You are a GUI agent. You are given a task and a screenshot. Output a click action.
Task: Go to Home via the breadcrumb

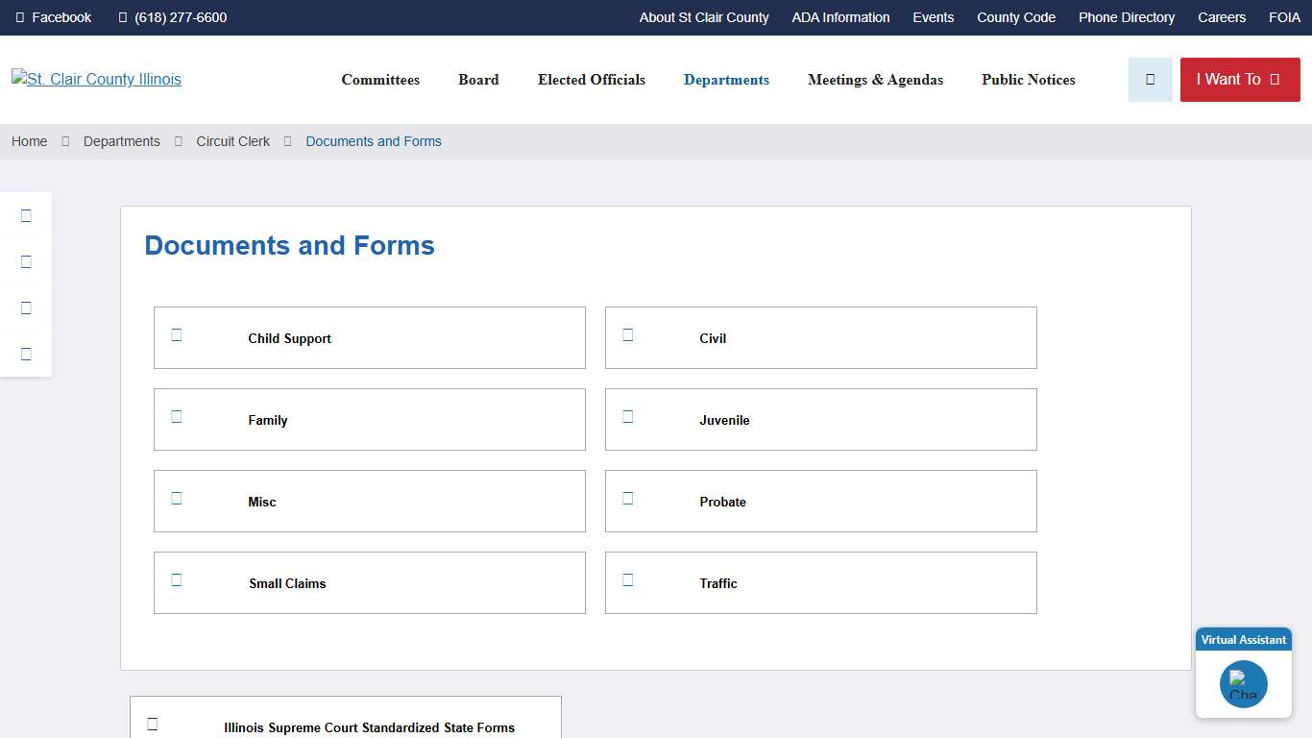coord(29,141)
